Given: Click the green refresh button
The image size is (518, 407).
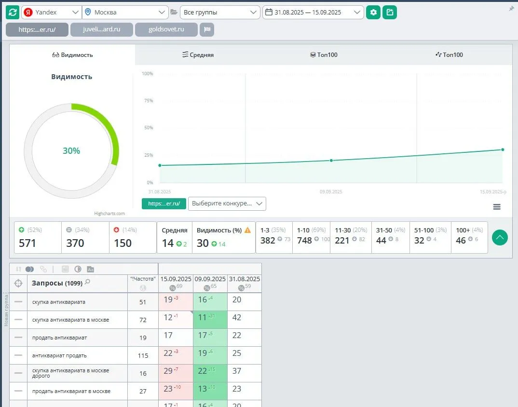Looking at the screenshot, I should [13, 12].
